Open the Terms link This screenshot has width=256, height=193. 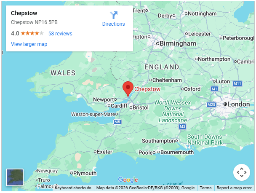pyautogui.click(x=205, y=188)
